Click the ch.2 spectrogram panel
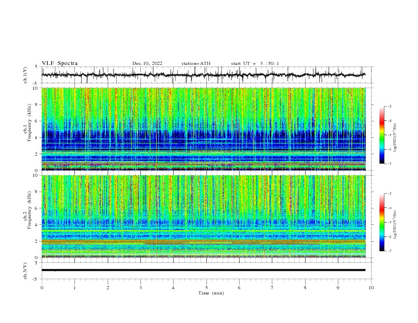The width and height of the screenshot is (418, 323). click(x=204, y=216)
